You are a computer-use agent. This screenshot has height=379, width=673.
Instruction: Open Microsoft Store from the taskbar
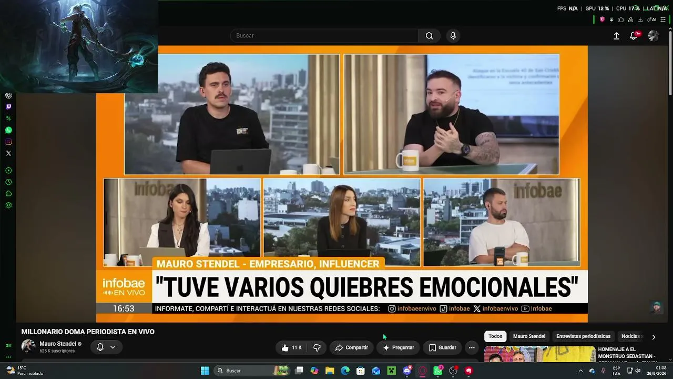(x=361, y=371)
